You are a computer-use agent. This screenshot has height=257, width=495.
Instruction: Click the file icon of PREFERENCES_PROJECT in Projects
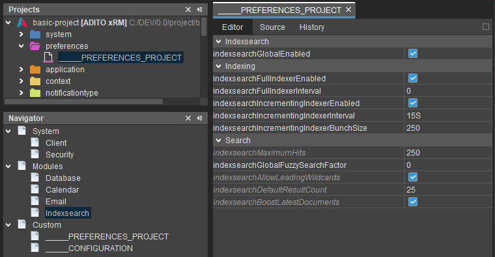pos(48,57)
